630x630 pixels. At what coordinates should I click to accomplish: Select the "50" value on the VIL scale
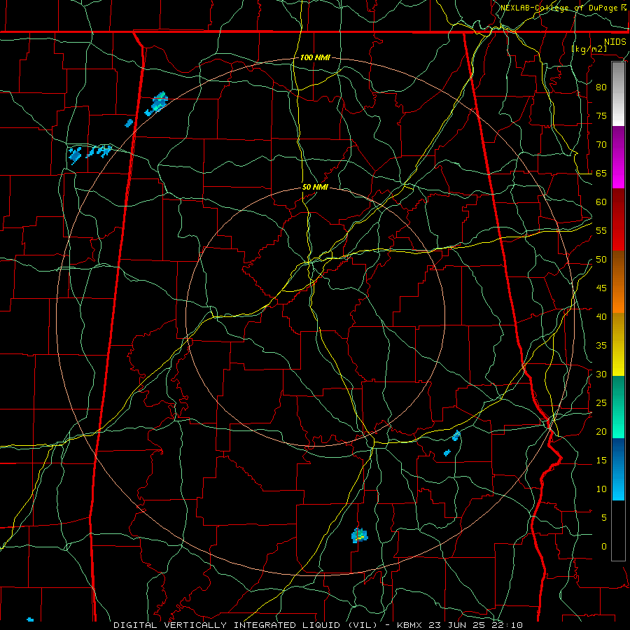(x=601, y=260)
